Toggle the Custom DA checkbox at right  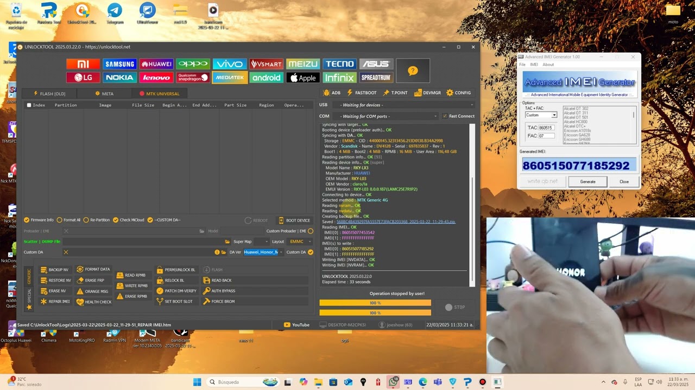(311, 252)
